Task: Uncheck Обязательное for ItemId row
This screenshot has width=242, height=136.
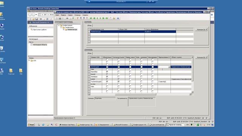Action: click(107, 74)
